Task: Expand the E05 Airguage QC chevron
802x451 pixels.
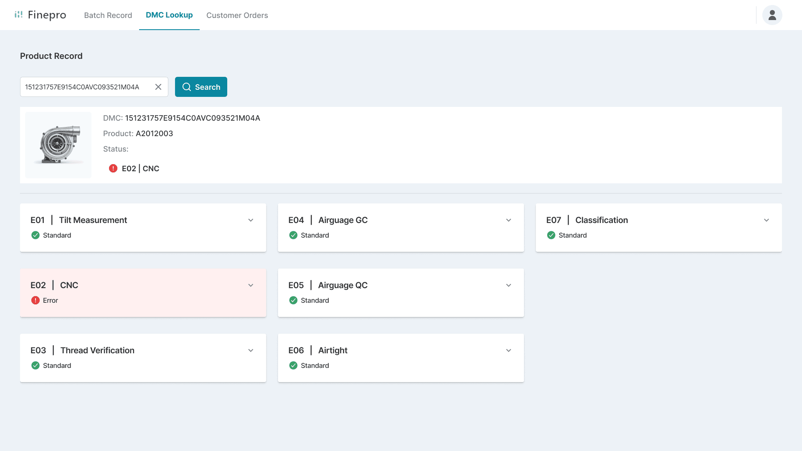Action: coord(508,285)
